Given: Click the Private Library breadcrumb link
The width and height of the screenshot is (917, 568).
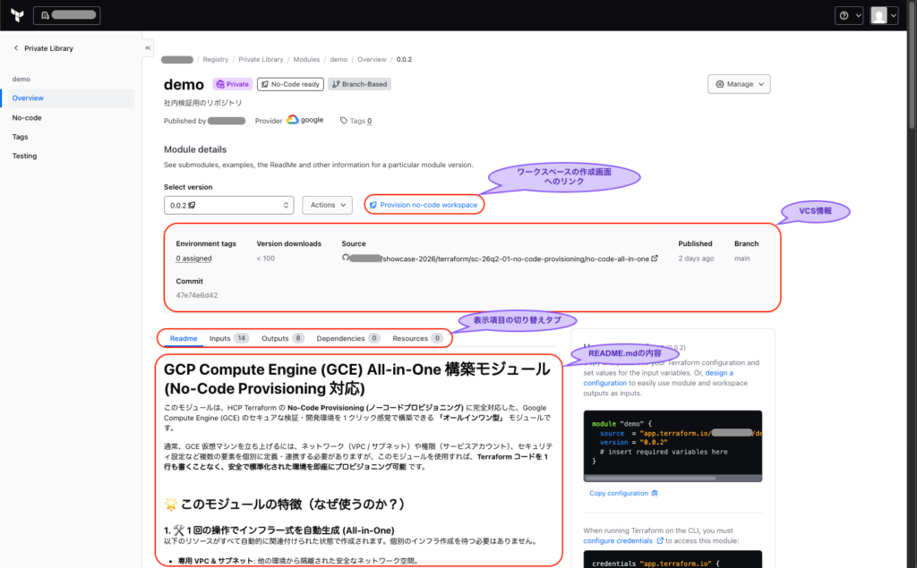Looking at the screenshot, I should (x=261, y=60).
